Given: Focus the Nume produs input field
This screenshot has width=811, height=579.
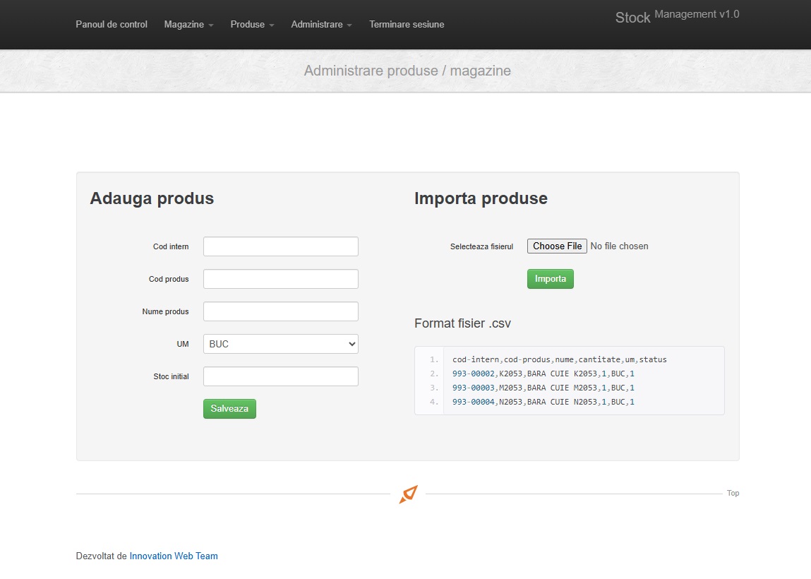Looking at the screenshot, I should tap(280, 311).
